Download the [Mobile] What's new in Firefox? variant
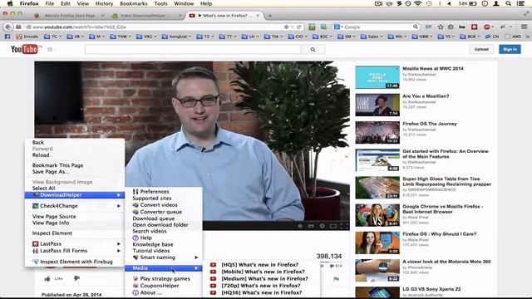 tap(261, 272)
